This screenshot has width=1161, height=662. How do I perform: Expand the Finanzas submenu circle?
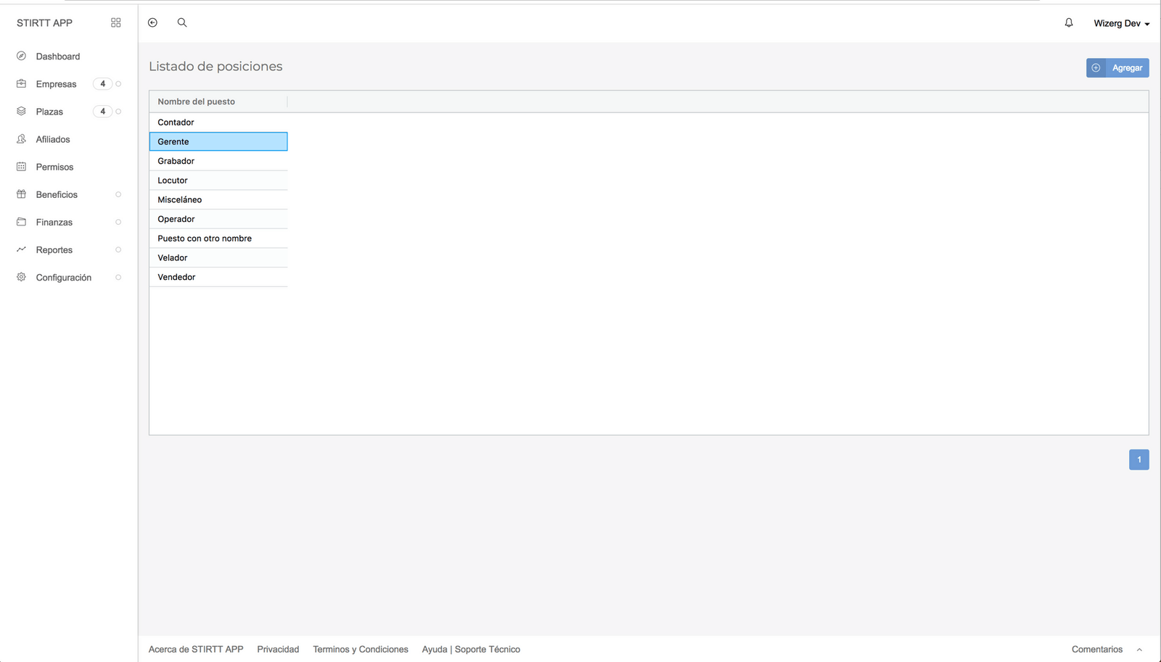coord(118,222)
